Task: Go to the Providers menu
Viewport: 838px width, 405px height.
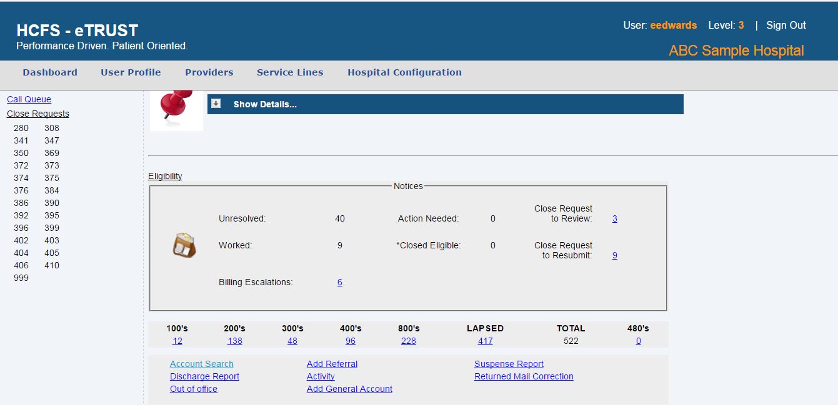Action: 209,72
